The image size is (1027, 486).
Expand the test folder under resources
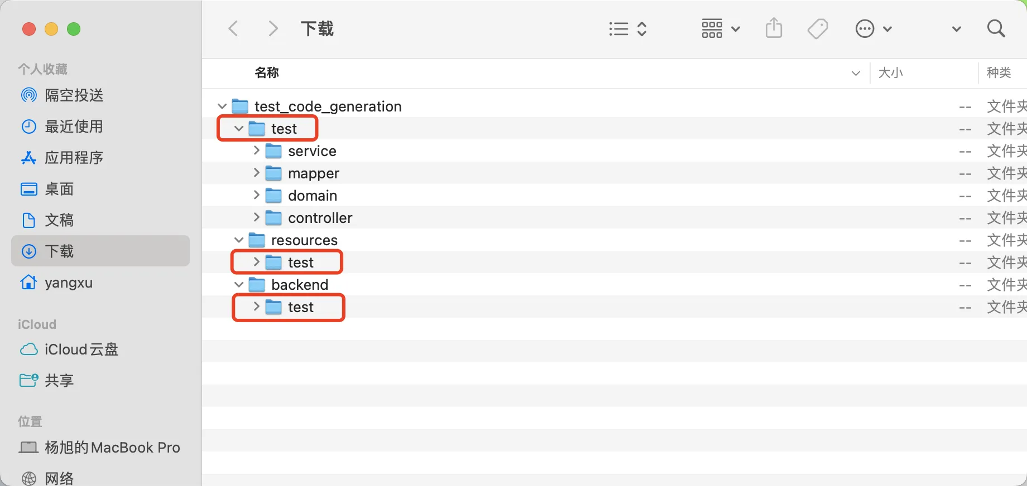click(x=256, y=262)
